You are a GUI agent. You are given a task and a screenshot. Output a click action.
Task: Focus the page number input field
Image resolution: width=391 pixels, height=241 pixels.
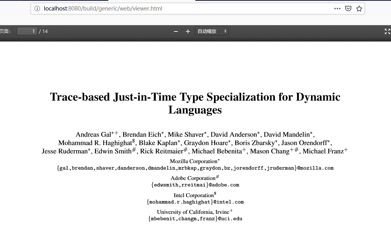[27, 31]
